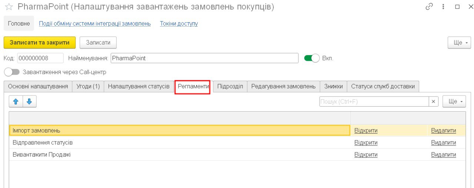Open Токіни доступу link
The height and width of the screenshot is (188, 474).
(x=179, y=24)
